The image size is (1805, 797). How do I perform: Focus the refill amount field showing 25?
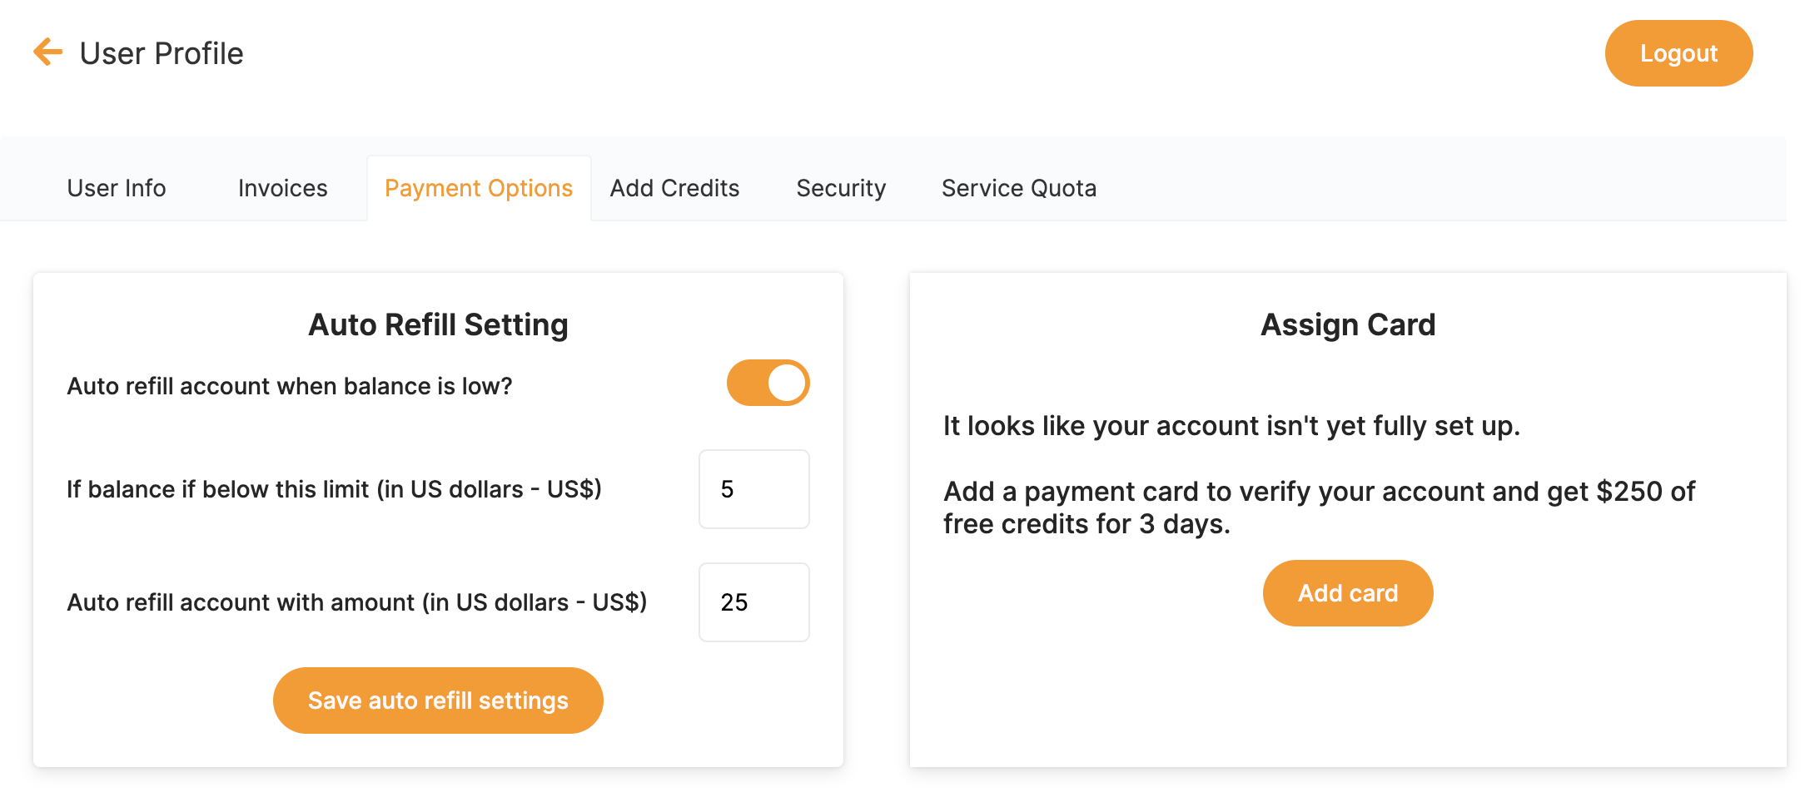(x=753, y=602)
